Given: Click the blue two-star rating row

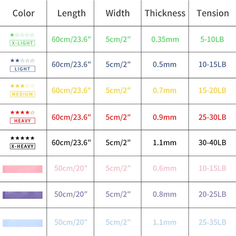Looking at the screenshot, I should point(22,60).
